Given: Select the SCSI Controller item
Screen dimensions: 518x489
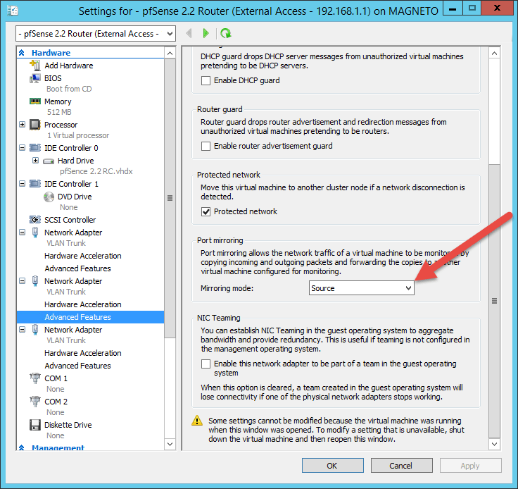Looking at the screenshot, I should [70, 220].
